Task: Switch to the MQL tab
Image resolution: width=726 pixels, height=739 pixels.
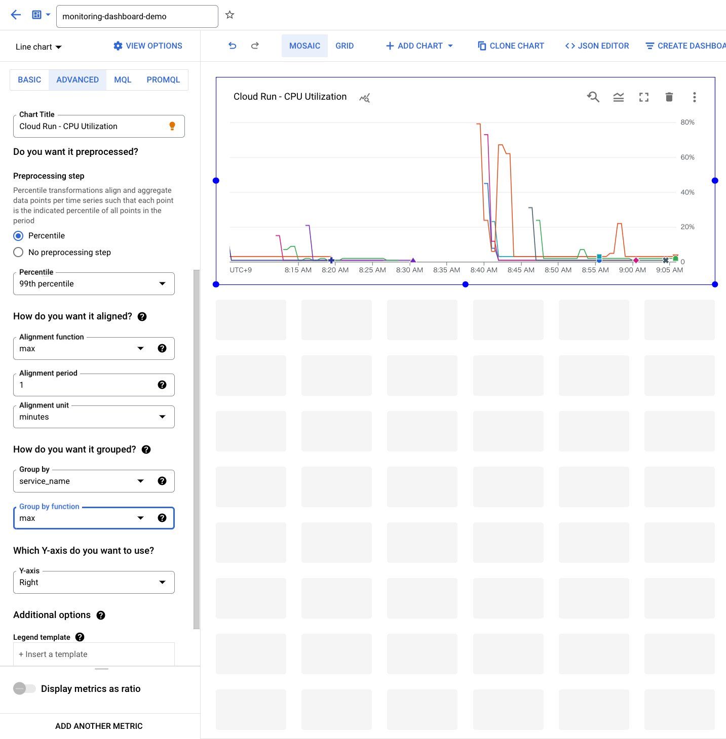Action: (x=123, y=80)
